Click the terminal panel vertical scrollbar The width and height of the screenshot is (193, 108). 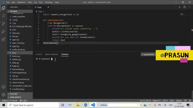[x=192, y=94]
